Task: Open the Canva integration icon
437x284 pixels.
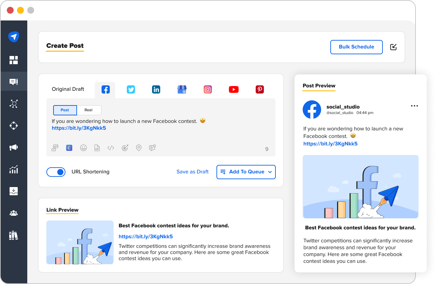Action: [69, 147]
